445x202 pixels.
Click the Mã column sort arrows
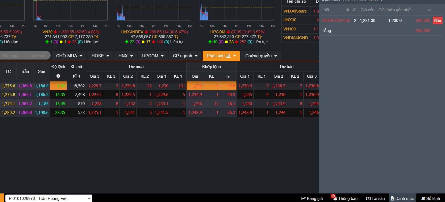[348, 10]
